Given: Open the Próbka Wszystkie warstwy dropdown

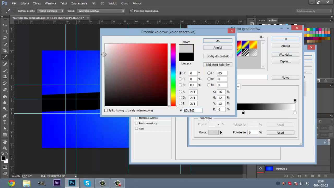Looking at the screenshot, I should click(x=101, y=11).
